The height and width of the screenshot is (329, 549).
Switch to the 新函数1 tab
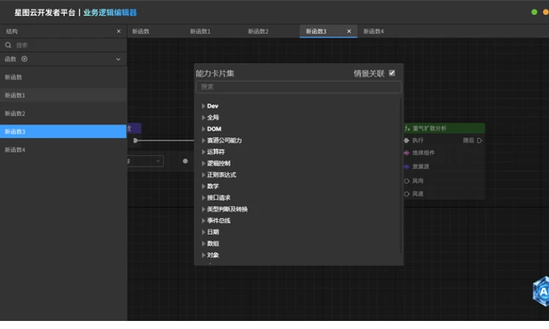[x=201, y=31]
